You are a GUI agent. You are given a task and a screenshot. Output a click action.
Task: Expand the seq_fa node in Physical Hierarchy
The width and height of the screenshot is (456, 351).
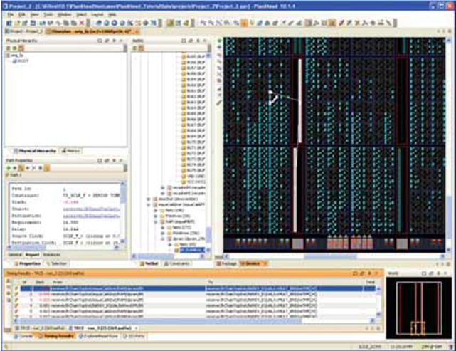8,55
